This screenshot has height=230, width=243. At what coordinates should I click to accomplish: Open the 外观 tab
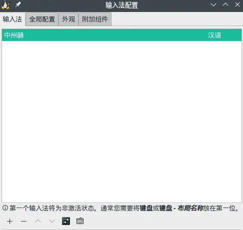point(68,19)
